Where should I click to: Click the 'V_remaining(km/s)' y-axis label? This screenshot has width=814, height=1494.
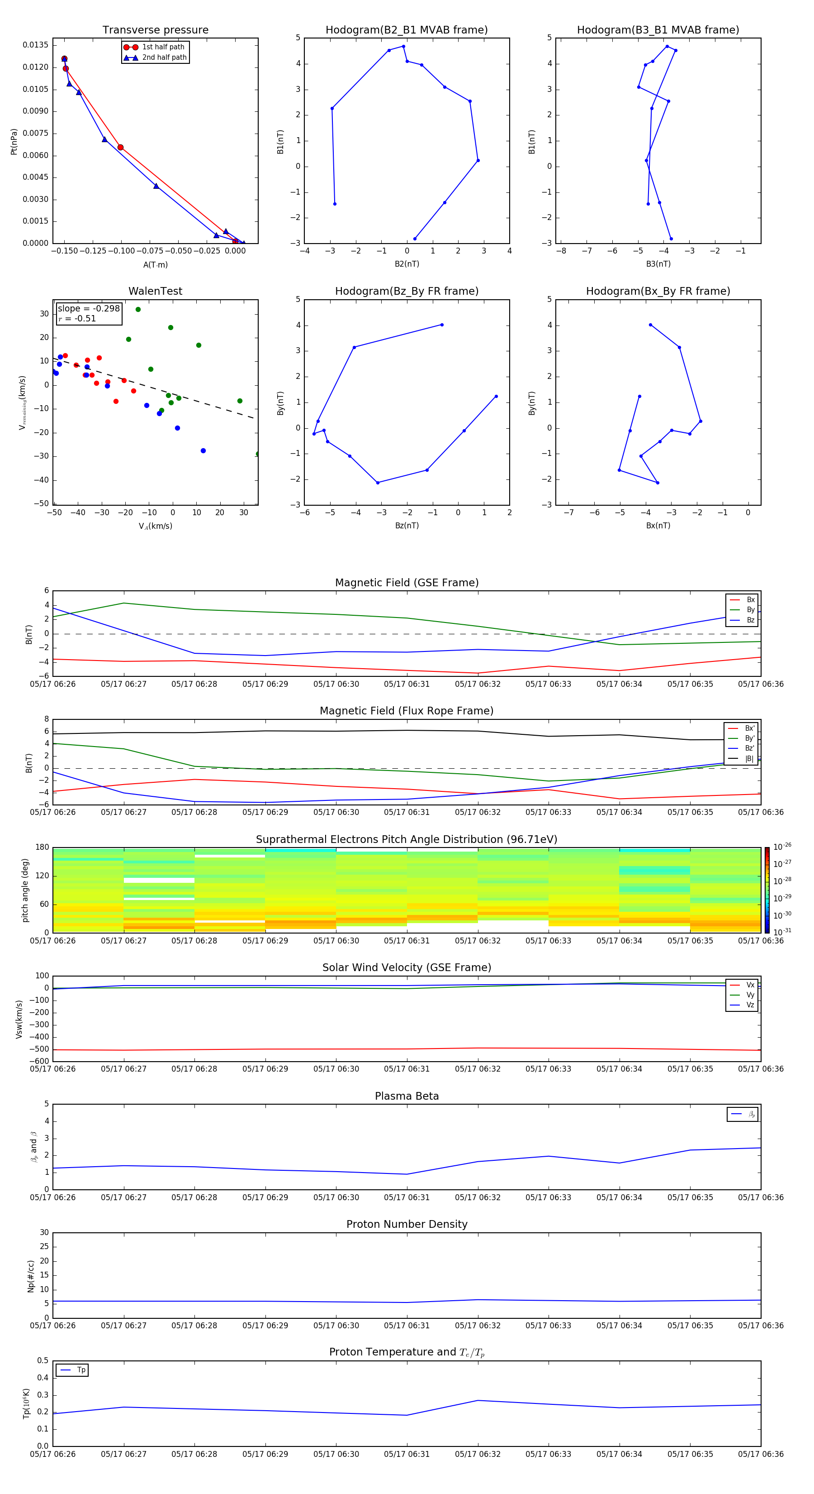(x=23, y=402)
